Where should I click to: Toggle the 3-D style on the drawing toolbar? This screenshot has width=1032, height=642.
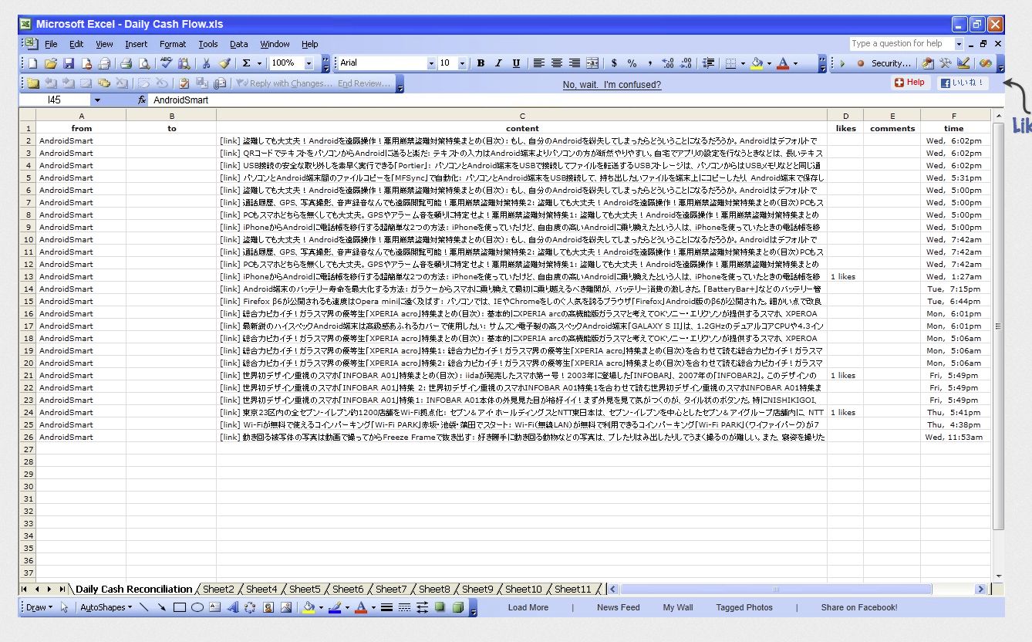(457, 607)
